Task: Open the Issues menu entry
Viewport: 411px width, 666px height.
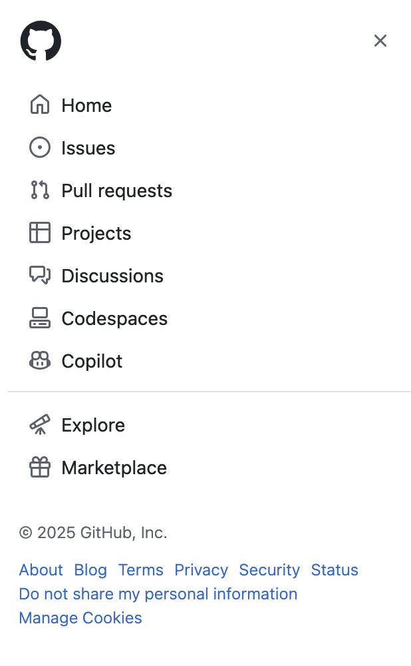Action: click(x=88, y=147)
